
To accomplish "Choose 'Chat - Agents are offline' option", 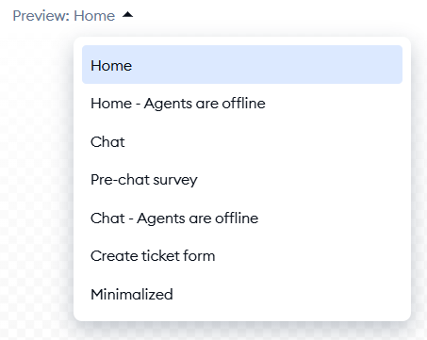I will coord(242,219).
